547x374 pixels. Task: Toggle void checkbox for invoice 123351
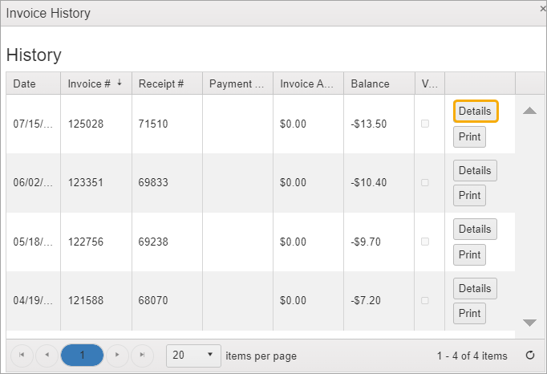[425, 182]
